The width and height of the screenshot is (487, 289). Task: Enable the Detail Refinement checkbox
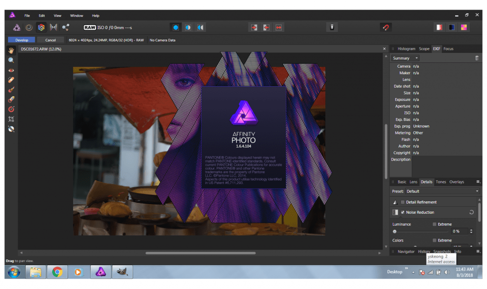coord(403,202)
